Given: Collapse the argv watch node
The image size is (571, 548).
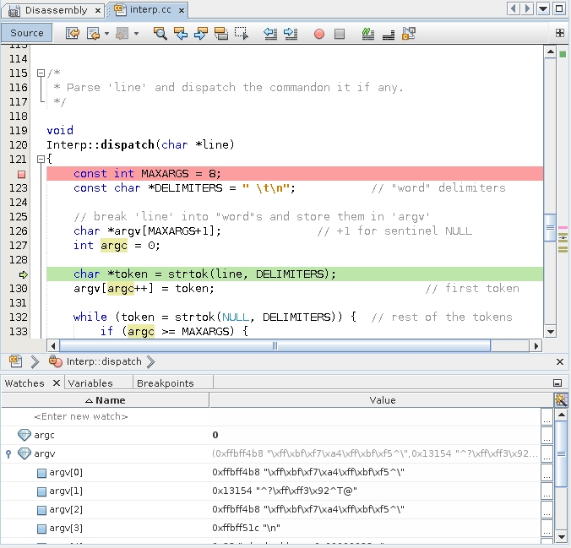Looking at the screenshot, I should coord(8,453).
